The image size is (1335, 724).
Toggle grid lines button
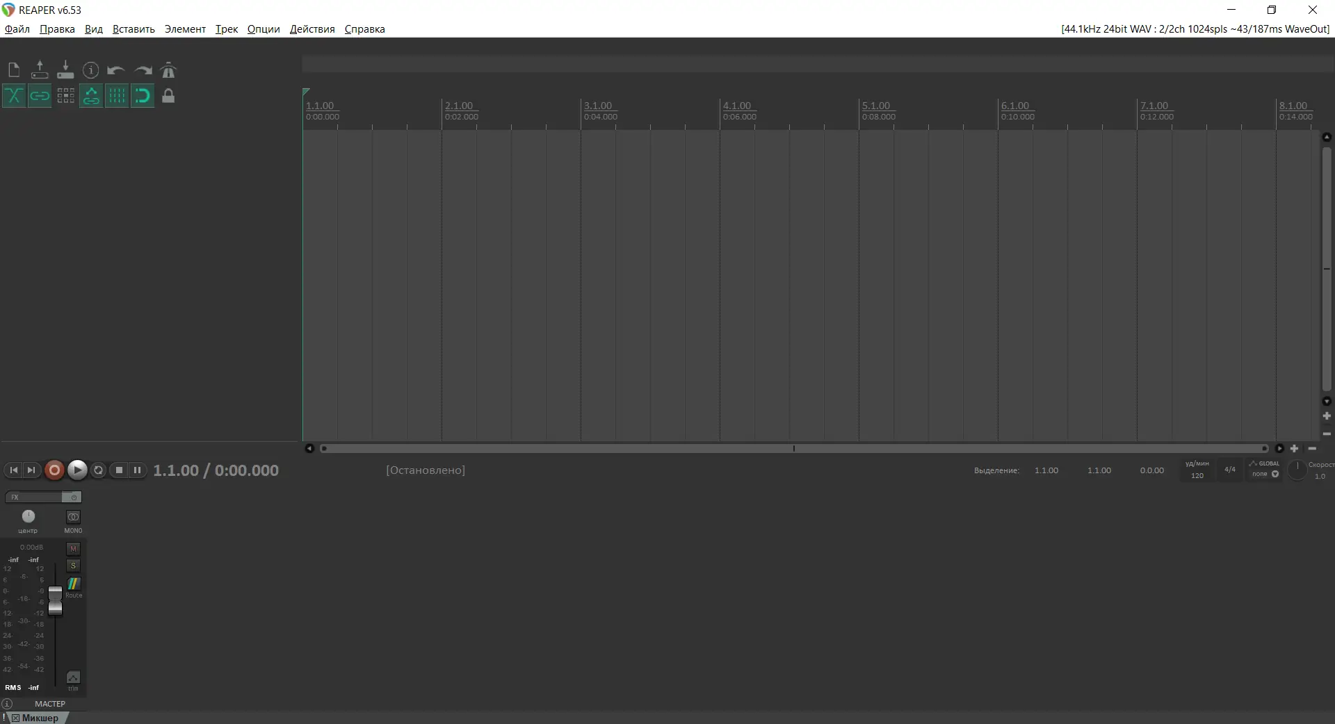click(x=117, y=96)
